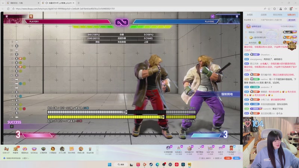Select the 女神限典藏 gift
Viewport: 299px width, 168px height.
click(168, 150)
